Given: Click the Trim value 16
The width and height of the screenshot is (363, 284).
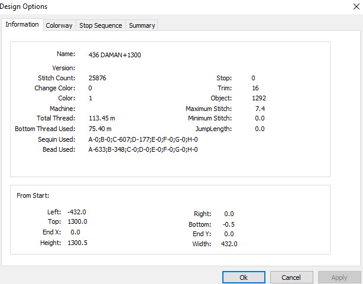Looking at the screenshot, I should pyautogui.click(x=255, y=88).
